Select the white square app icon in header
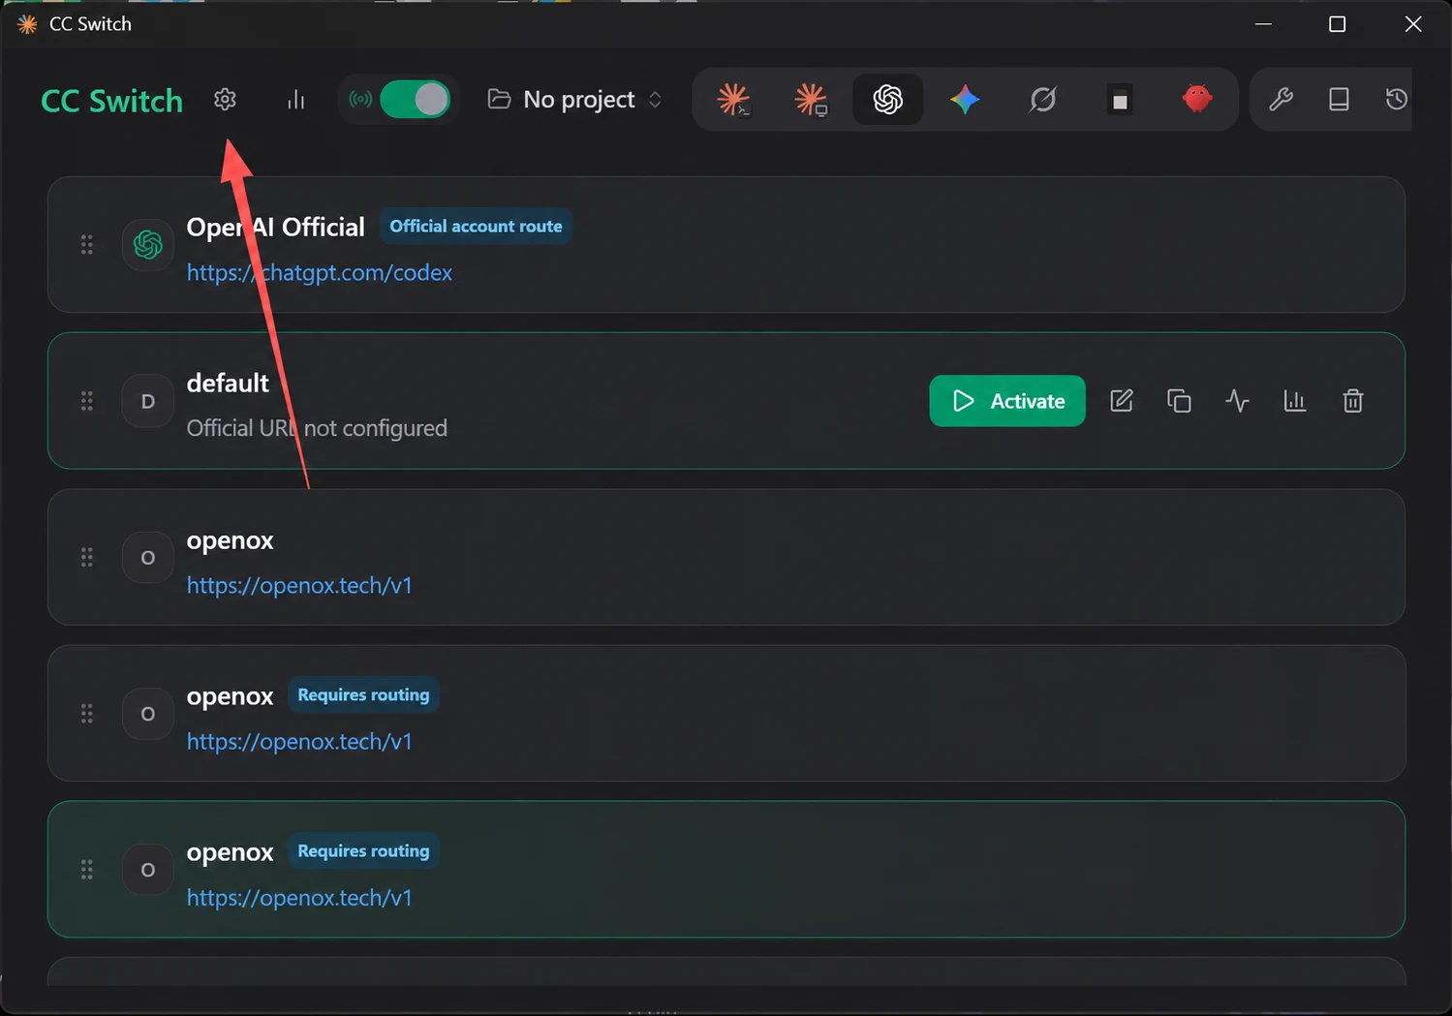This screenshot has height=1016, width=1452. [x=1120, y=100]
